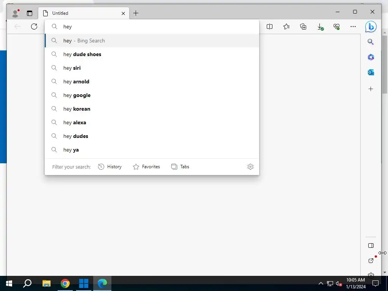The width and height of the screenshot is (388, 291).
Task: Open split screen view icon
Action: tap(269, 27)
